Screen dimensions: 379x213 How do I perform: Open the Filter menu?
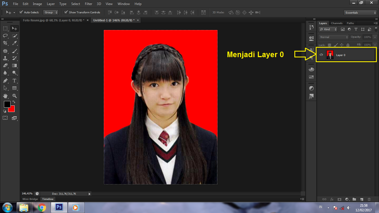tap(89, 4)
